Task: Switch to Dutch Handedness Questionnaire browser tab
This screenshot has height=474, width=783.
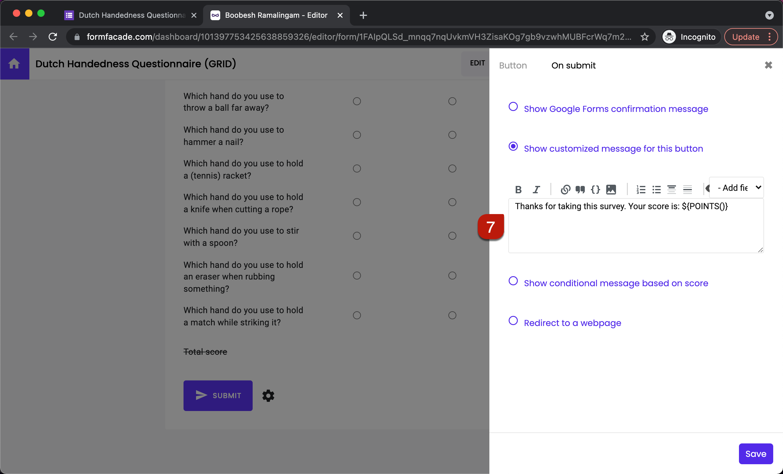Action: click(132, 15)
